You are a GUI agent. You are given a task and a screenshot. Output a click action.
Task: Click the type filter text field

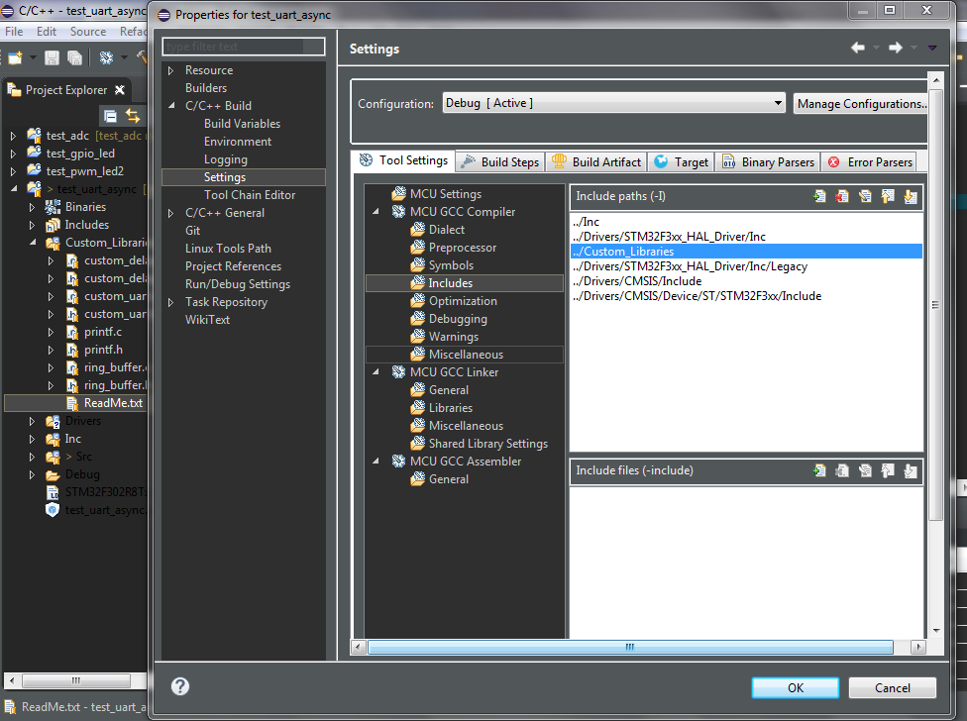(244, 47)
